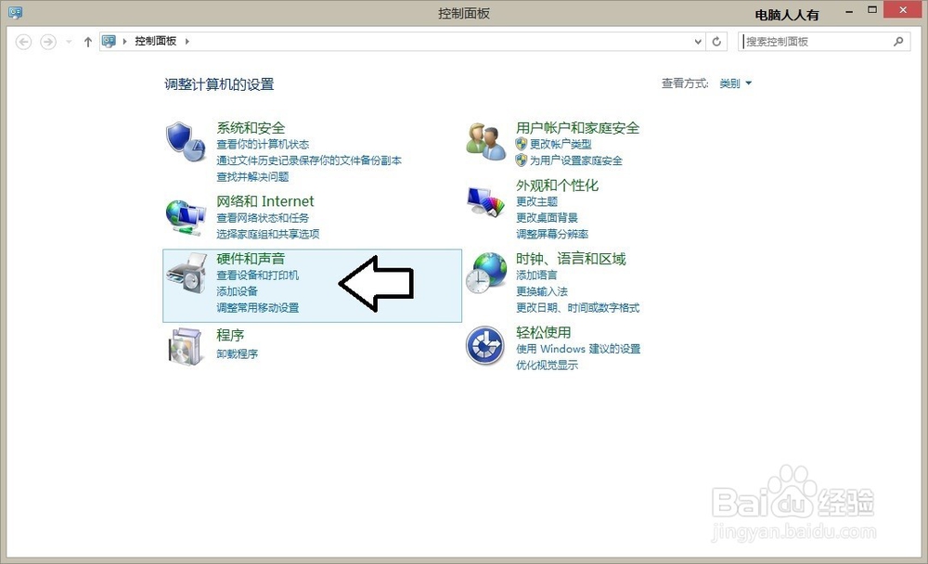Click the 卸载程序 link
928x564 pixels.
coord(237,354)
